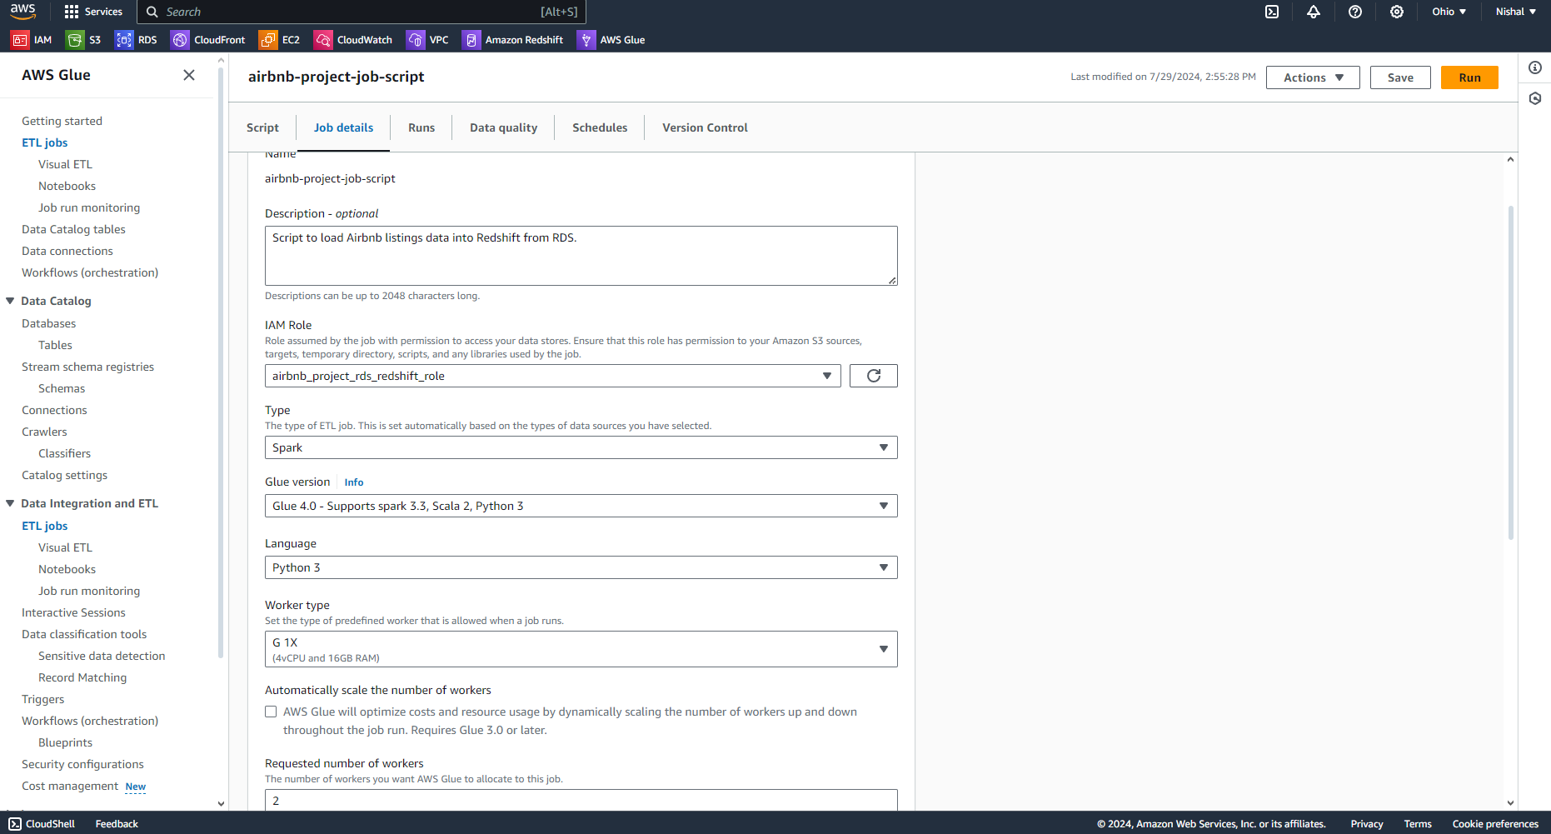This screenshot has height=834, width=1551.
Task: Click the sidebar vertical scrollbar
Action: [x=221, y=362]
